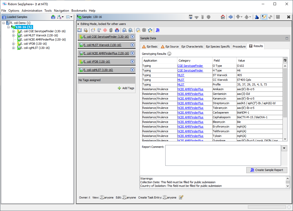The height and width of the screenshot is (211, 293).
Task: Switch to the Epi Source tab
Action: click(x=170, y=47)
